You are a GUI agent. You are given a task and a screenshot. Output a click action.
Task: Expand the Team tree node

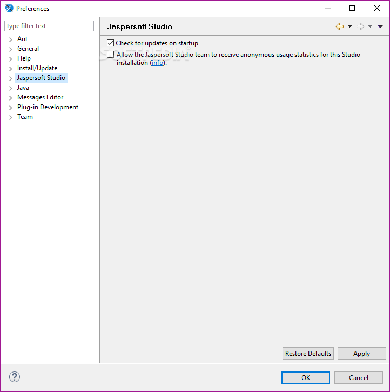10,117
